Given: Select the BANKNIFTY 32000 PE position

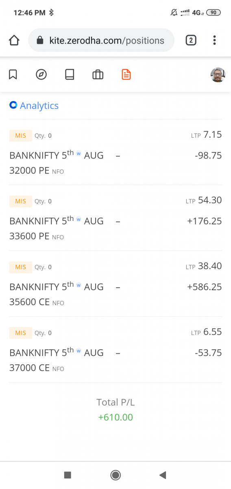Looking at the screenshot, I should click(115, 152).
